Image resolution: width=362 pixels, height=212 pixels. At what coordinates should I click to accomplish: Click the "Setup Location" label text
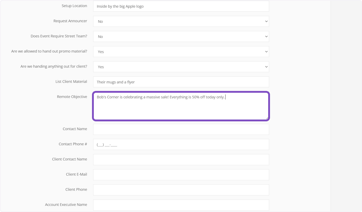point(74,6)
